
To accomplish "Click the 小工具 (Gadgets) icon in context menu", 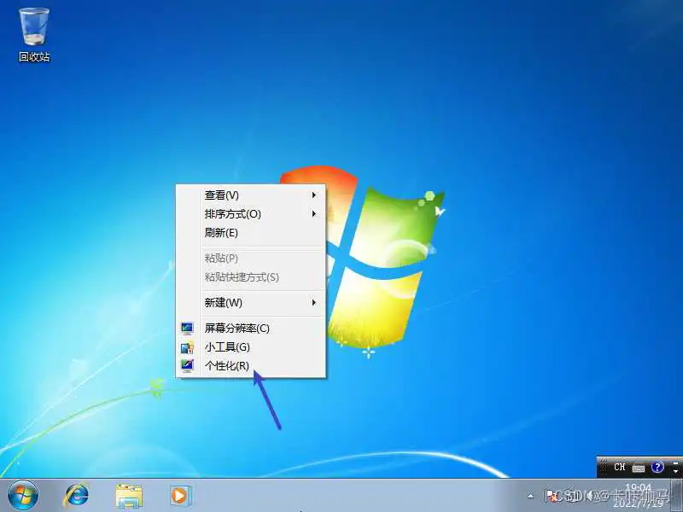I will (187, 346).
